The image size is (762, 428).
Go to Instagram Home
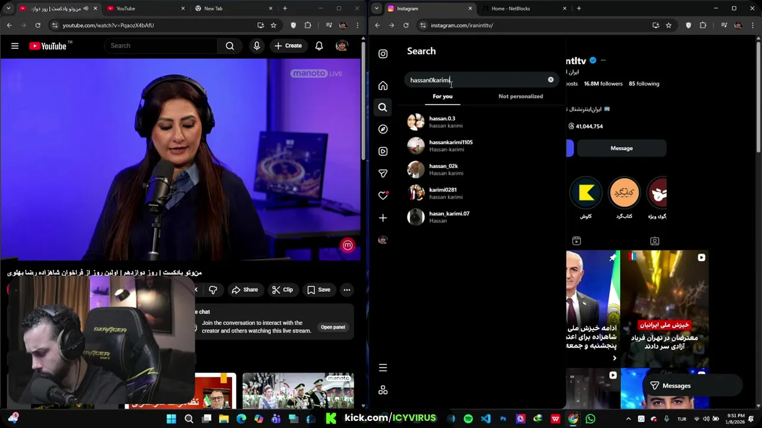pos(383,86)
